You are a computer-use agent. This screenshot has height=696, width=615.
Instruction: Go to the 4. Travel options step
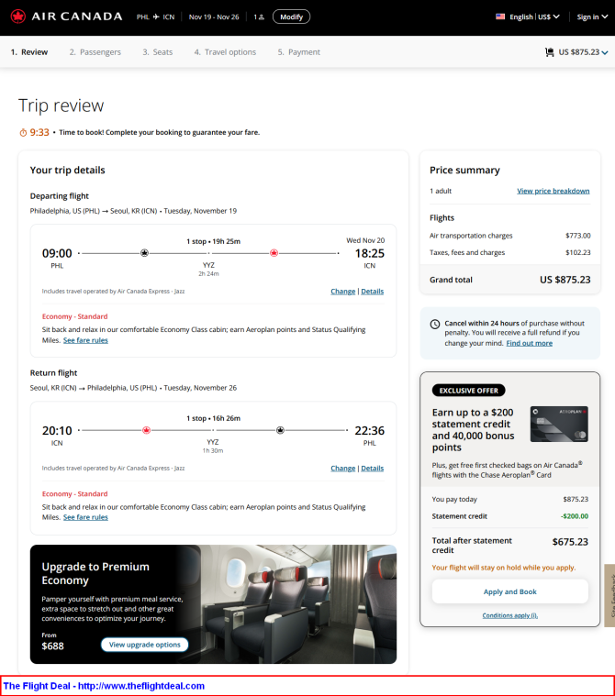225,52
